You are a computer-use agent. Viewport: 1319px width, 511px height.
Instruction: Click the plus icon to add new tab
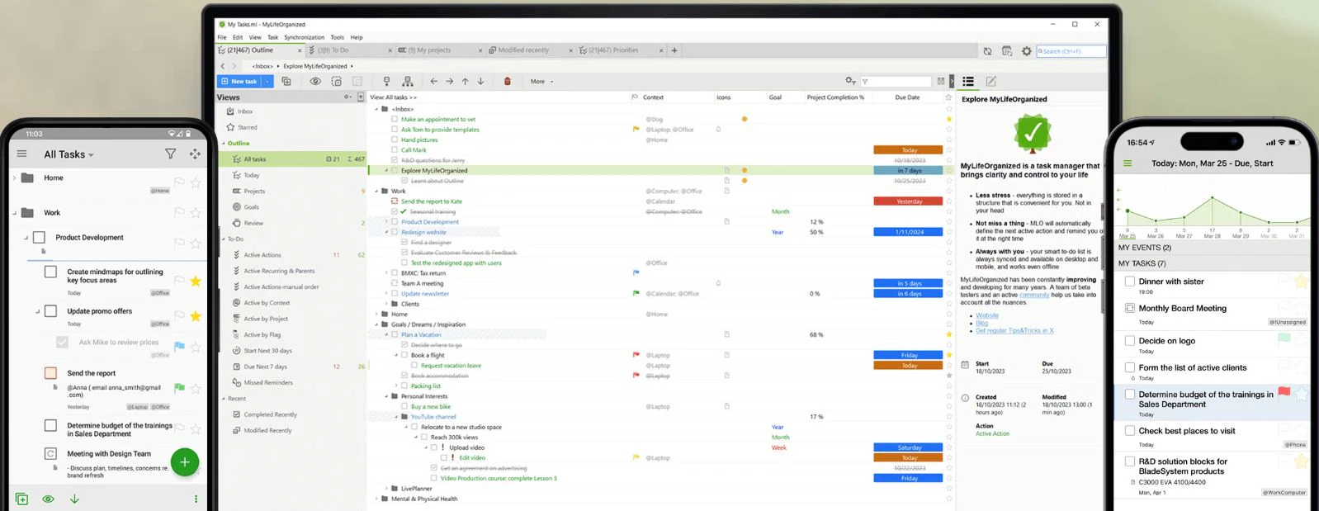[674, 50]
